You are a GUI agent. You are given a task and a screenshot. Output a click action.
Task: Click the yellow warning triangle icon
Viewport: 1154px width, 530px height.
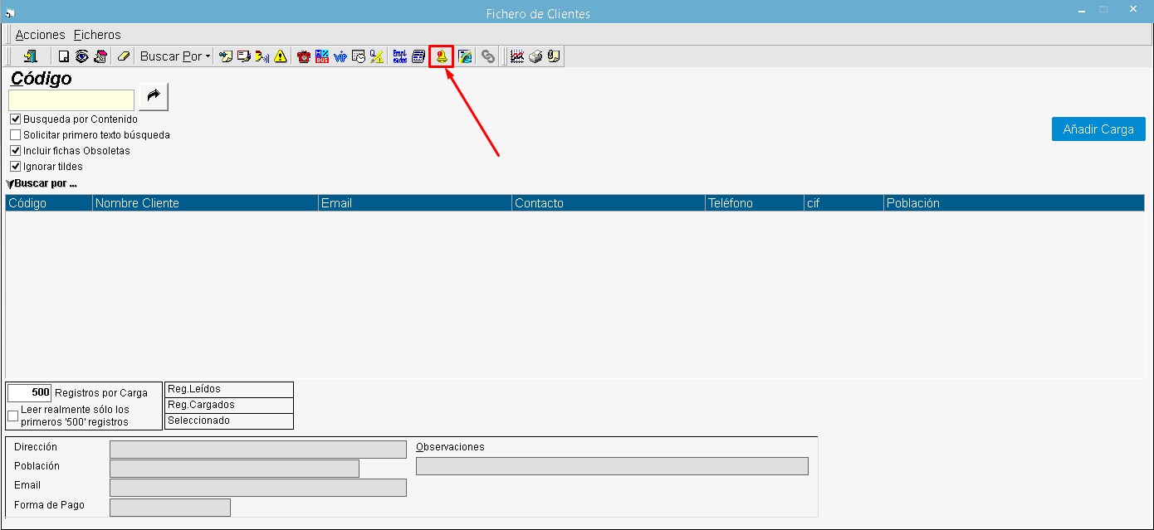pyautogui.click(x=281, y=56)
